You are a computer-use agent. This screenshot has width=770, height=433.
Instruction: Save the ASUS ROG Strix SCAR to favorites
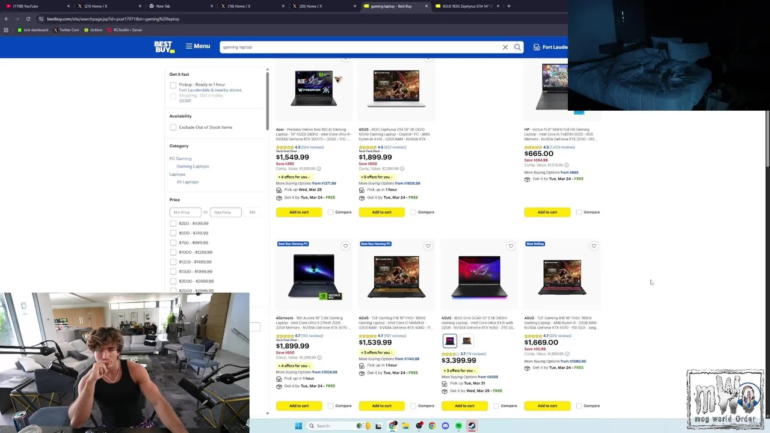coord(511,246)
